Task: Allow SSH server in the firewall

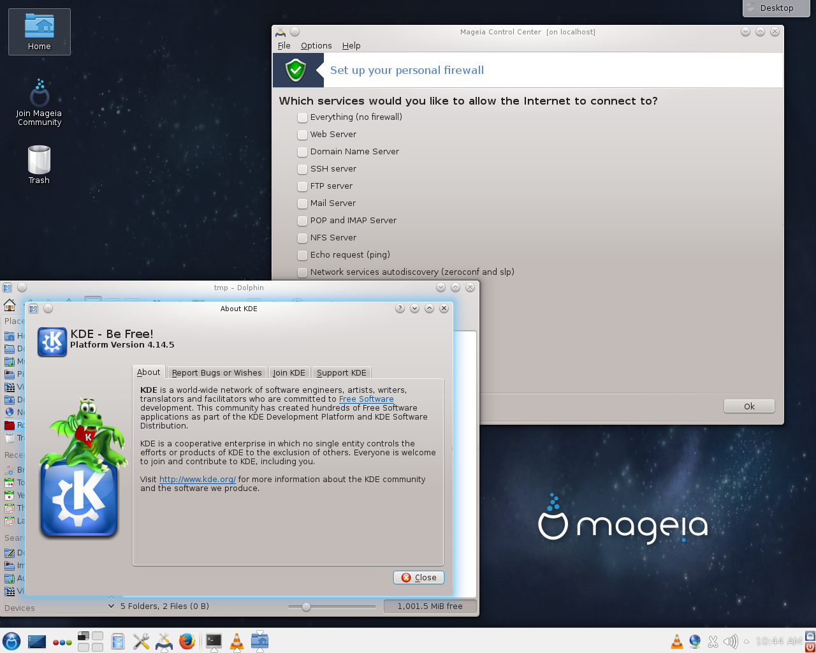Action: 302,169
